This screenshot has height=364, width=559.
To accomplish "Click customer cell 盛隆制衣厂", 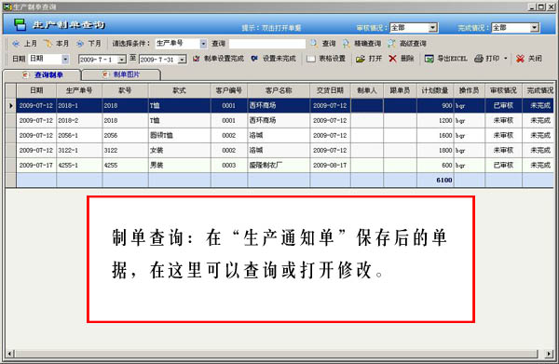I will point(279,166).
